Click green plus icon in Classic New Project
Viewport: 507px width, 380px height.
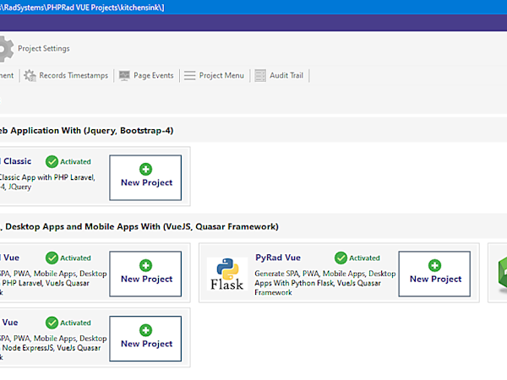(x=145, y=169)
